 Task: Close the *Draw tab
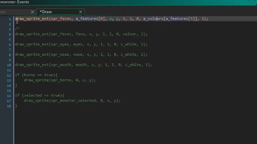pyautogui.click(x=80, y=12)
